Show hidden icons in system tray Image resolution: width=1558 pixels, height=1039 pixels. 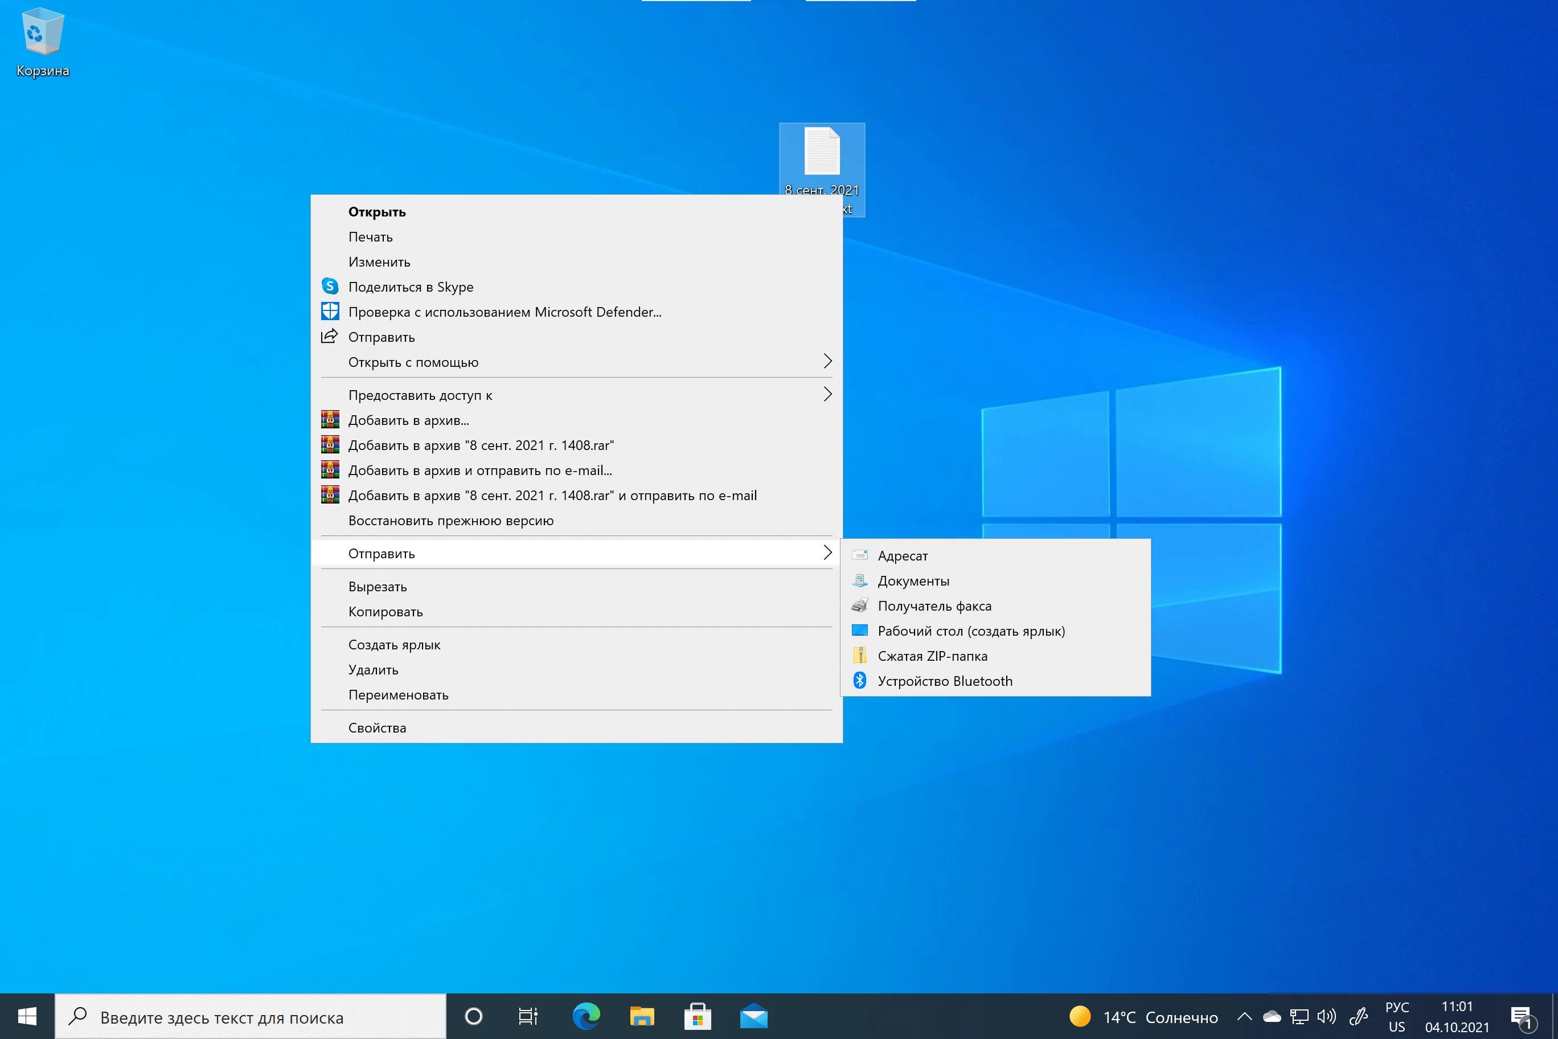(x=1244, y=1016)
